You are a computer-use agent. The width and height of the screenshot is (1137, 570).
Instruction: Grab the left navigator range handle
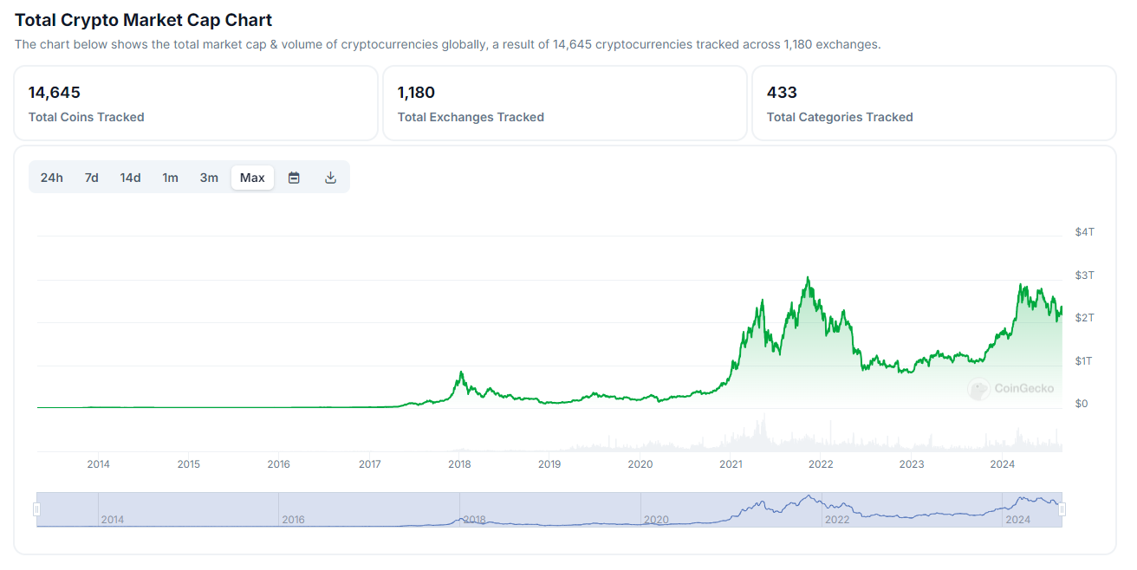pyautogui.click(x=36, y=509)
